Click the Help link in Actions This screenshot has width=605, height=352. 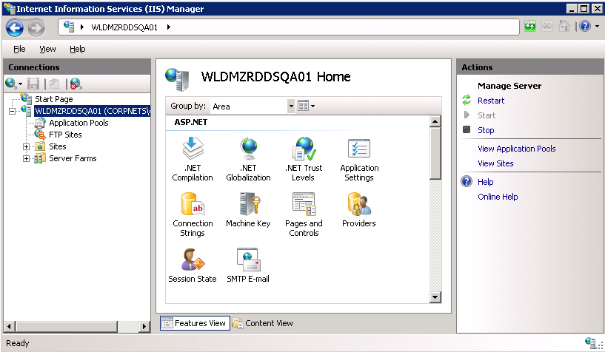point(485,182)
